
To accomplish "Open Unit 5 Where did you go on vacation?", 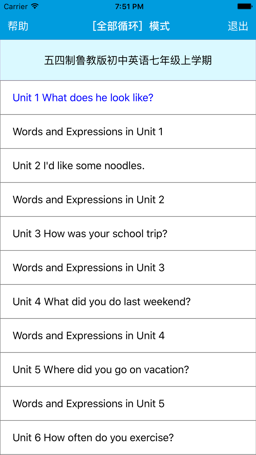I will [x=128, y=370].
